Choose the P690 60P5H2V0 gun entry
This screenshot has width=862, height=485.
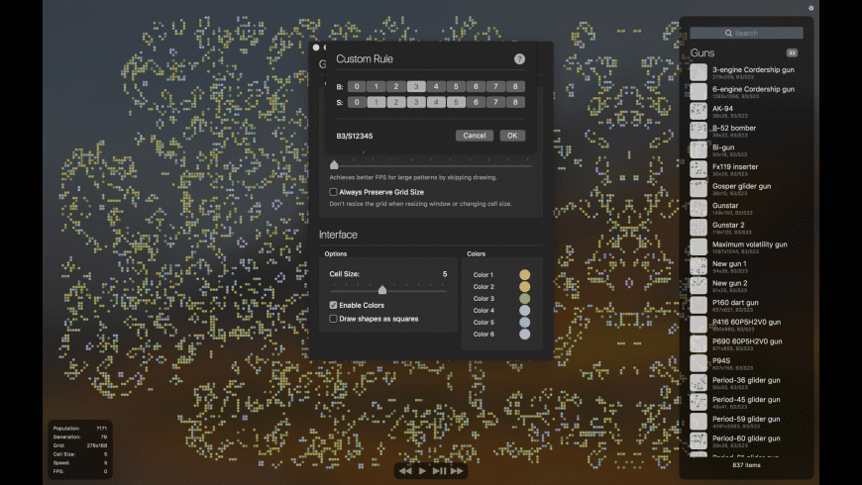click(746, 343)
